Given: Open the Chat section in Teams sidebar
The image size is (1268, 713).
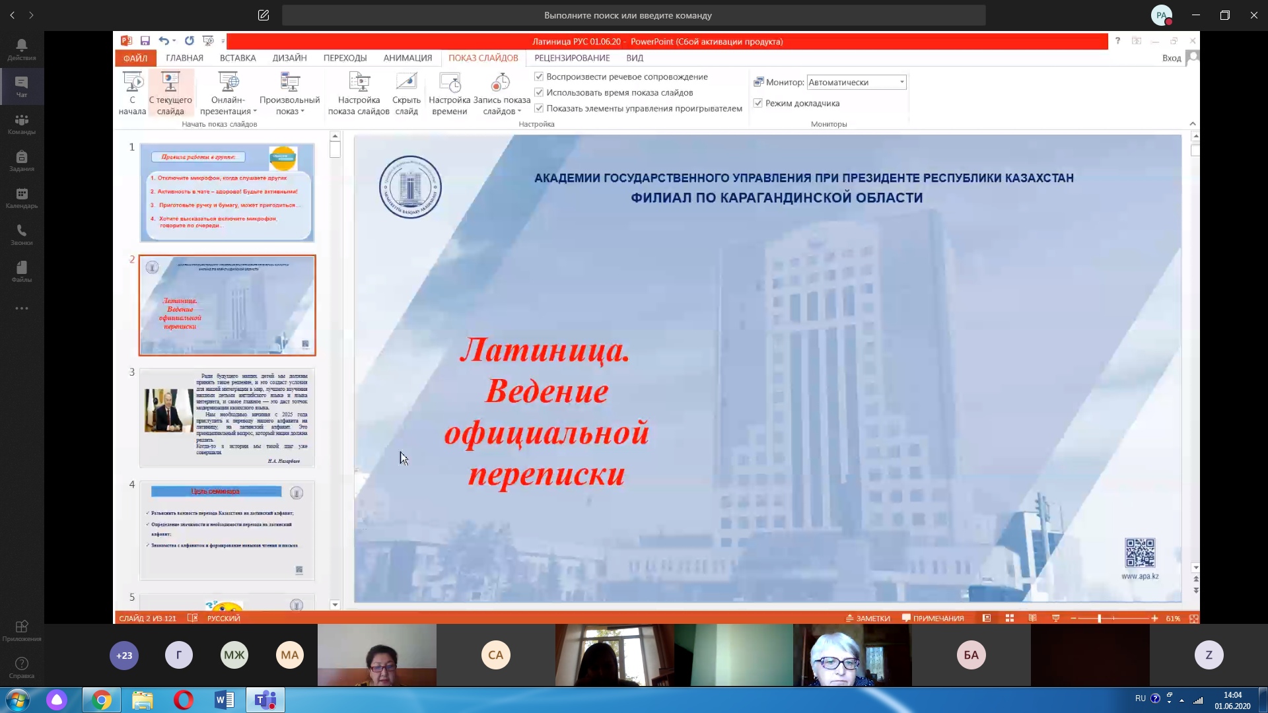Looking at the screenshot, I should pyautogui.click(x=22, y=86).
